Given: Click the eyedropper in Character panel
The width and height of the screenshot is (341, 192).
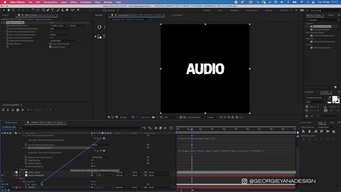Looking at the screenshot, I should [x=330, y=98].
